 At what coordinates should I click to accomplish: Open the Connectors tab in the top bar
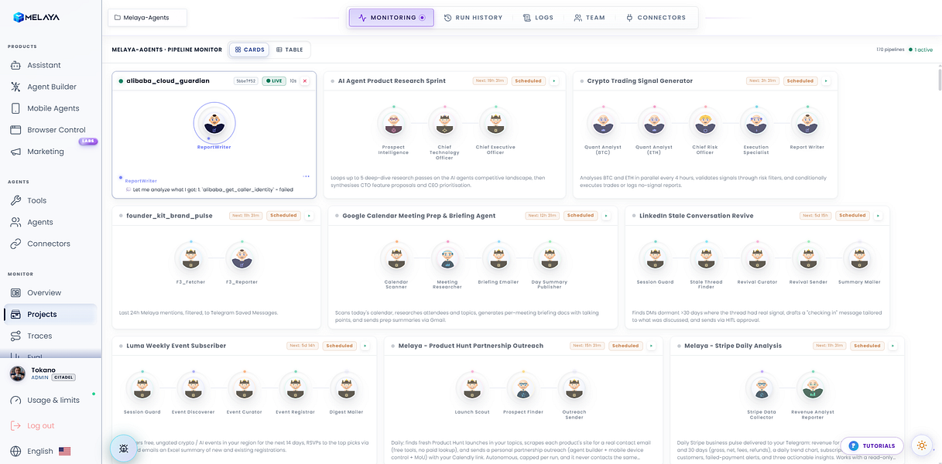coord(656,17)
